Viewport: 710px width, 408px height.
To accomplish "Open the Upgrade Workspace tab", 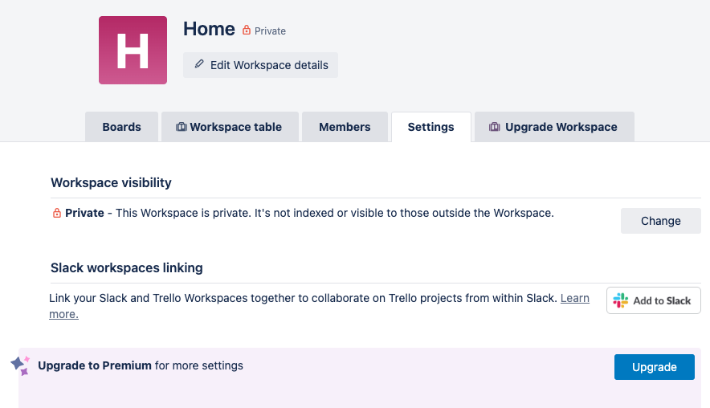I will (554, 127).
